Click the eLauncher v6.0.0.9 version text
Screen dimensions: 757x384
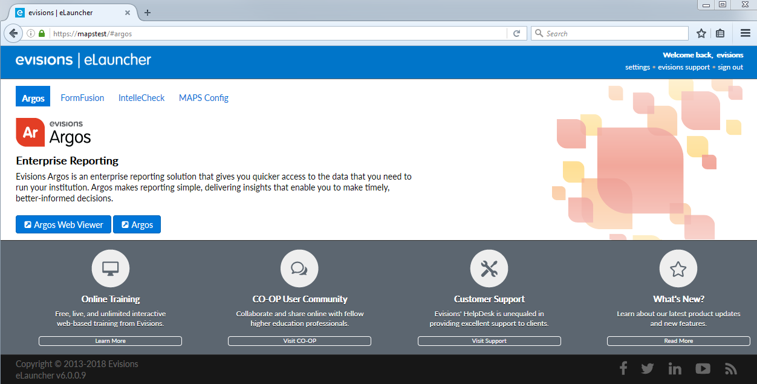point(51,375)
